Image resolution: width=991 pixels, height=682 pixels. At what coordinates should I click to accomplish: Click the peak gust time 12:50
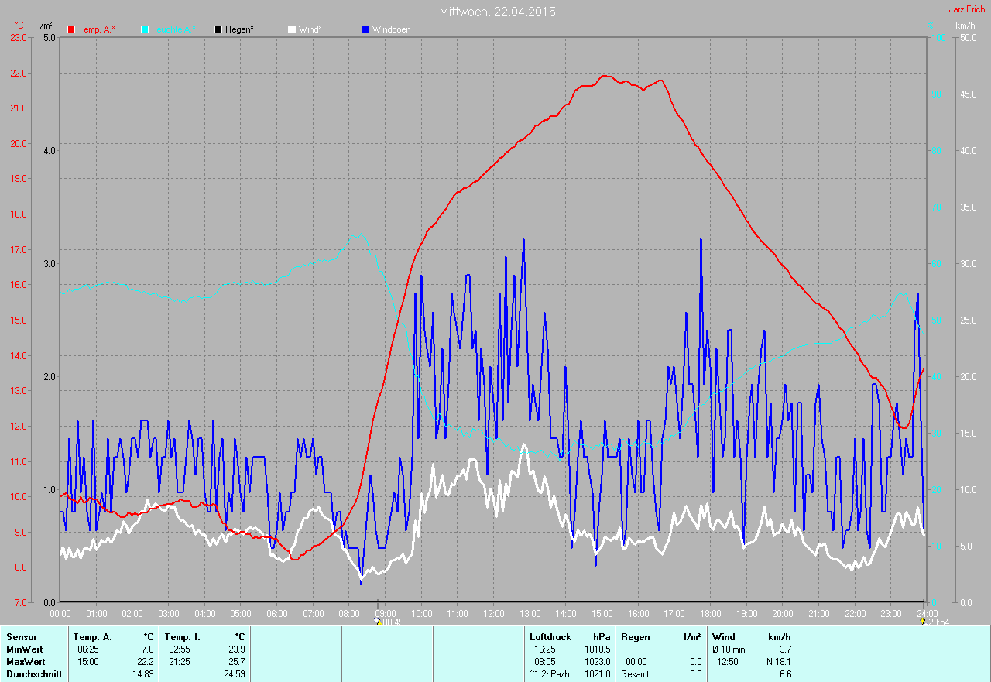tap(728, 662)
